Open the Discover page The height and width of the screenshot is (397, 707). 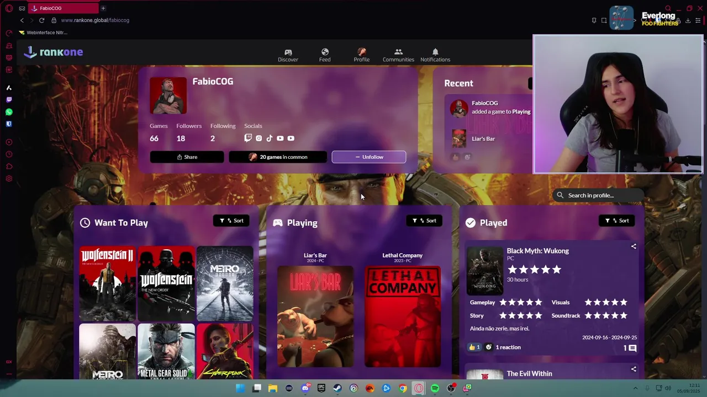pyautogui.click(x=288, y=55)
